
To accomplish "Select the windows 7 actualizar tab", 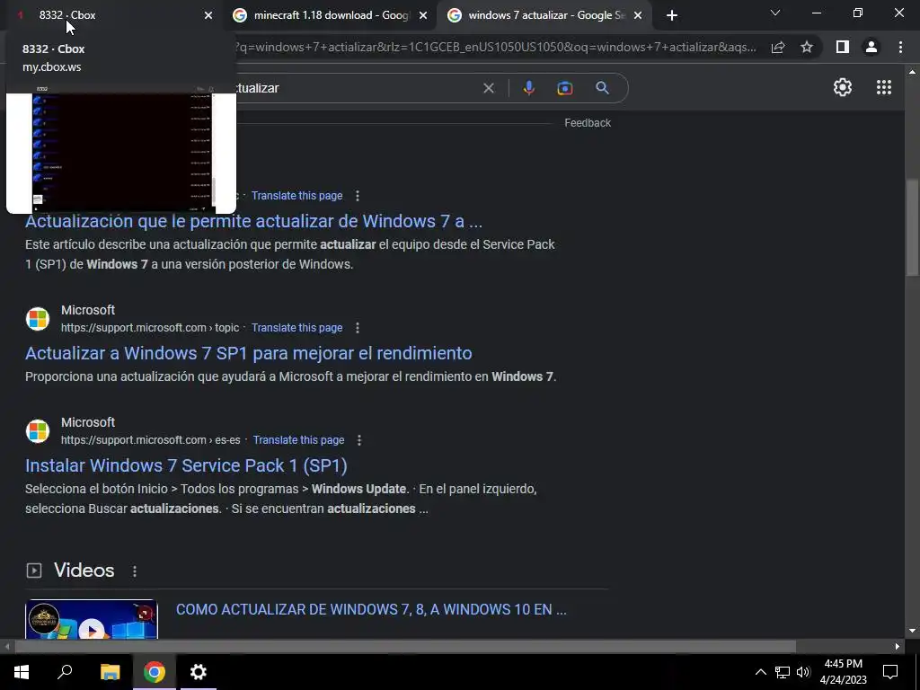I will click(545, 15).
